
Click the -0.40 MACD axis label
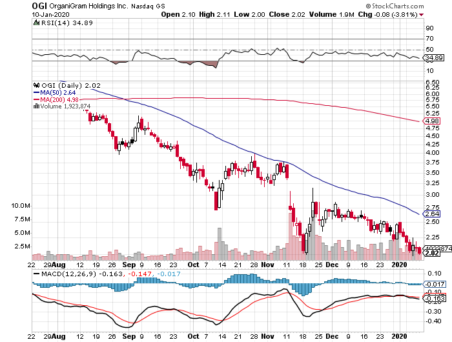click(x=433, y=321)
